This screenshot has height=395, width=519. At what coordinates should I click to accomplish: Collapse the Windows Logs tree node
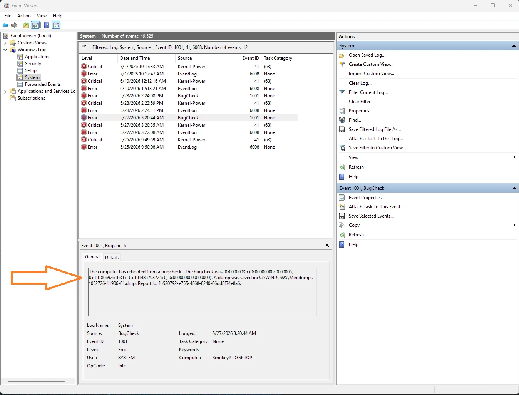[5, 50]
